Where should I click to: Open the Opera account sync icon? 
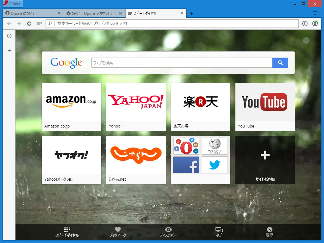[x=315, y=23]
